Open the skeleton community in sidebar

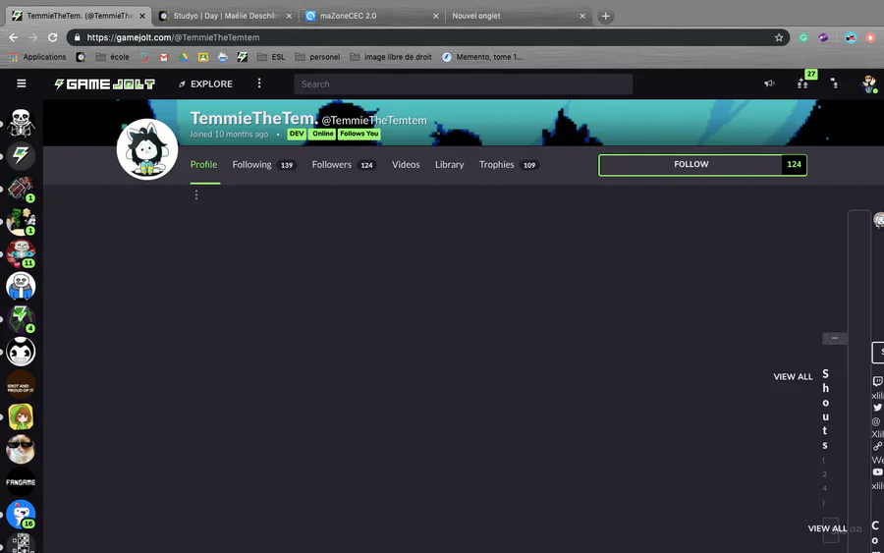[21, 123]
